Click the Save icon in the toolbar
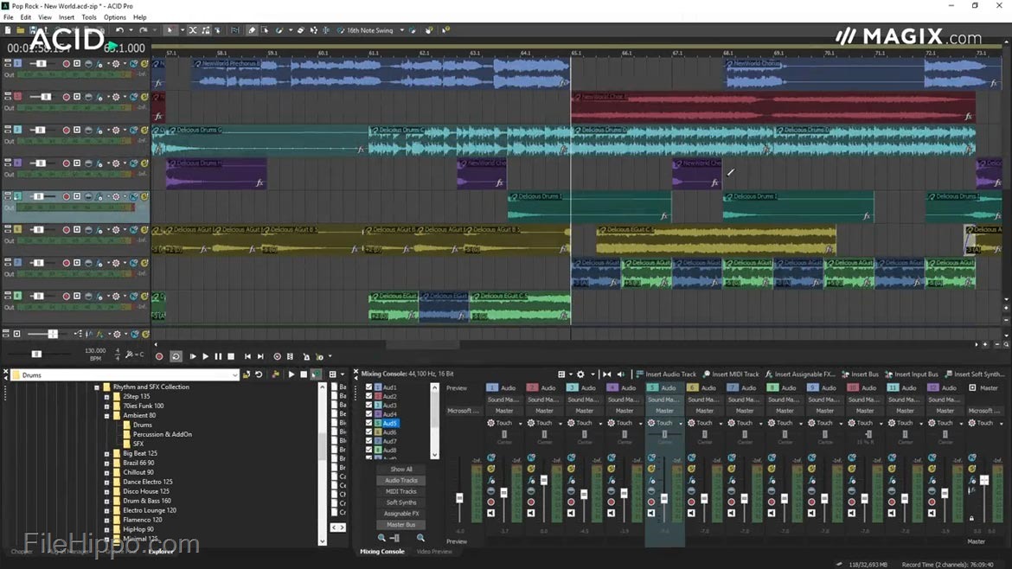The width and height of the screenshot is (1012, 569). (33, 29)
